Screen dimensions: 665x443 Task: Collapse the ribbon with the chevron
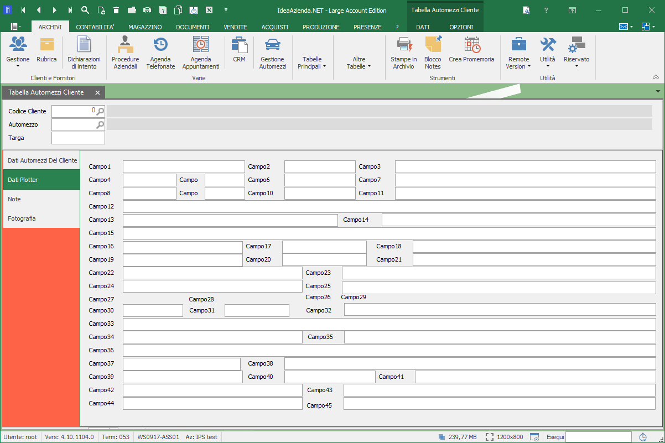coord(656,77)
